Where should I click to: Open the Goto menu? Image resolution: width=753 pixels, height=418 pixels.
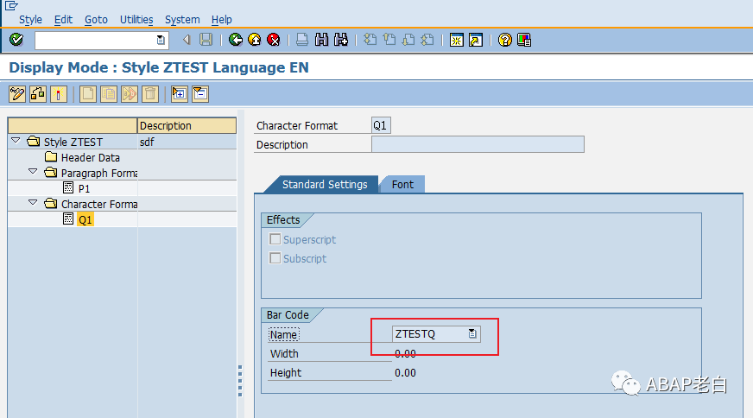click(96, 20)
